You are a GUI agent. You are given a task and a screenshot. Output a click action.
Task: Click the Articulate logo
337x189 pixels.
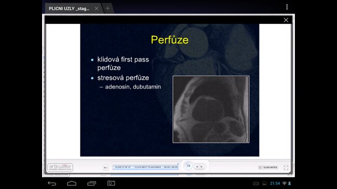(60, 167)
